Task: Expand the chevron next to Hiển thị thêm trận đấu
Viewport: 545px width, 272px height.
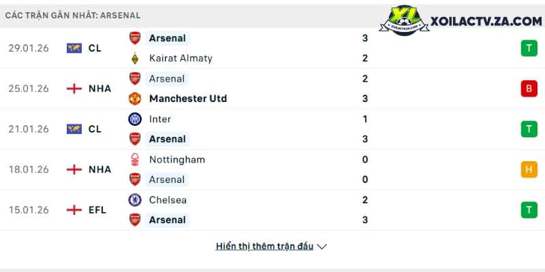Action: [x=322, y=247]
